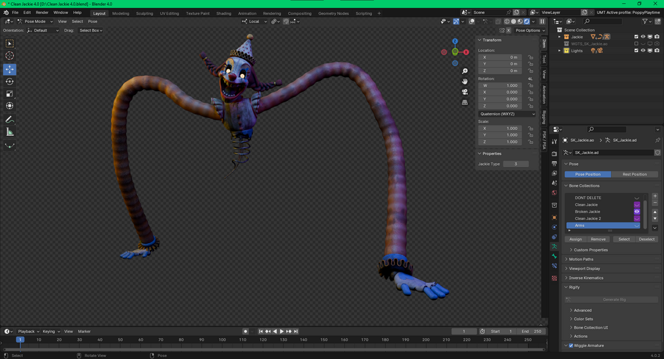
Task: Activate the Move tool
Action: (x=9, y=69)
